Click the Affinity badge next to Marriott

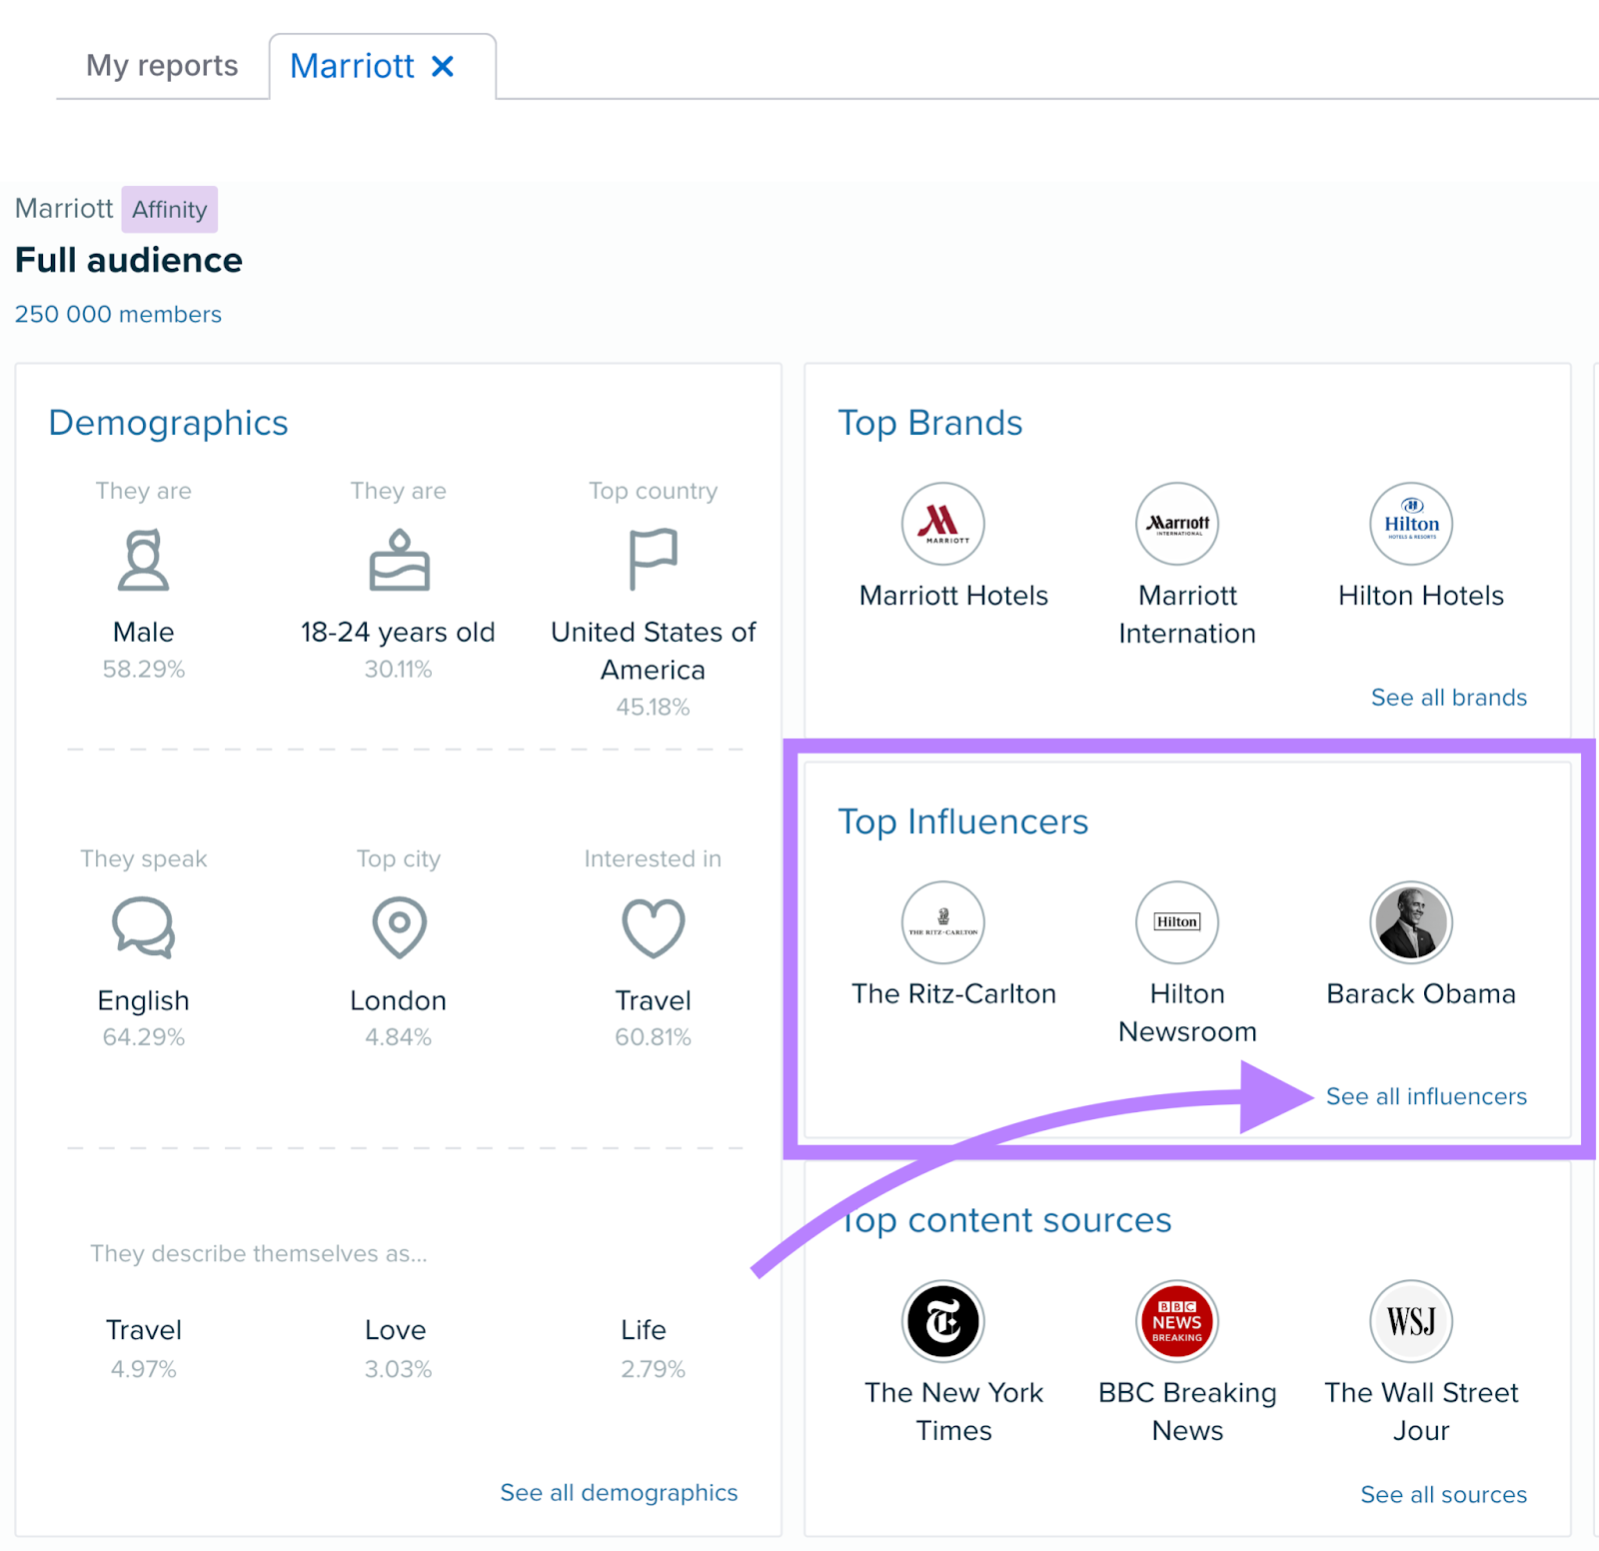point(170,210)
